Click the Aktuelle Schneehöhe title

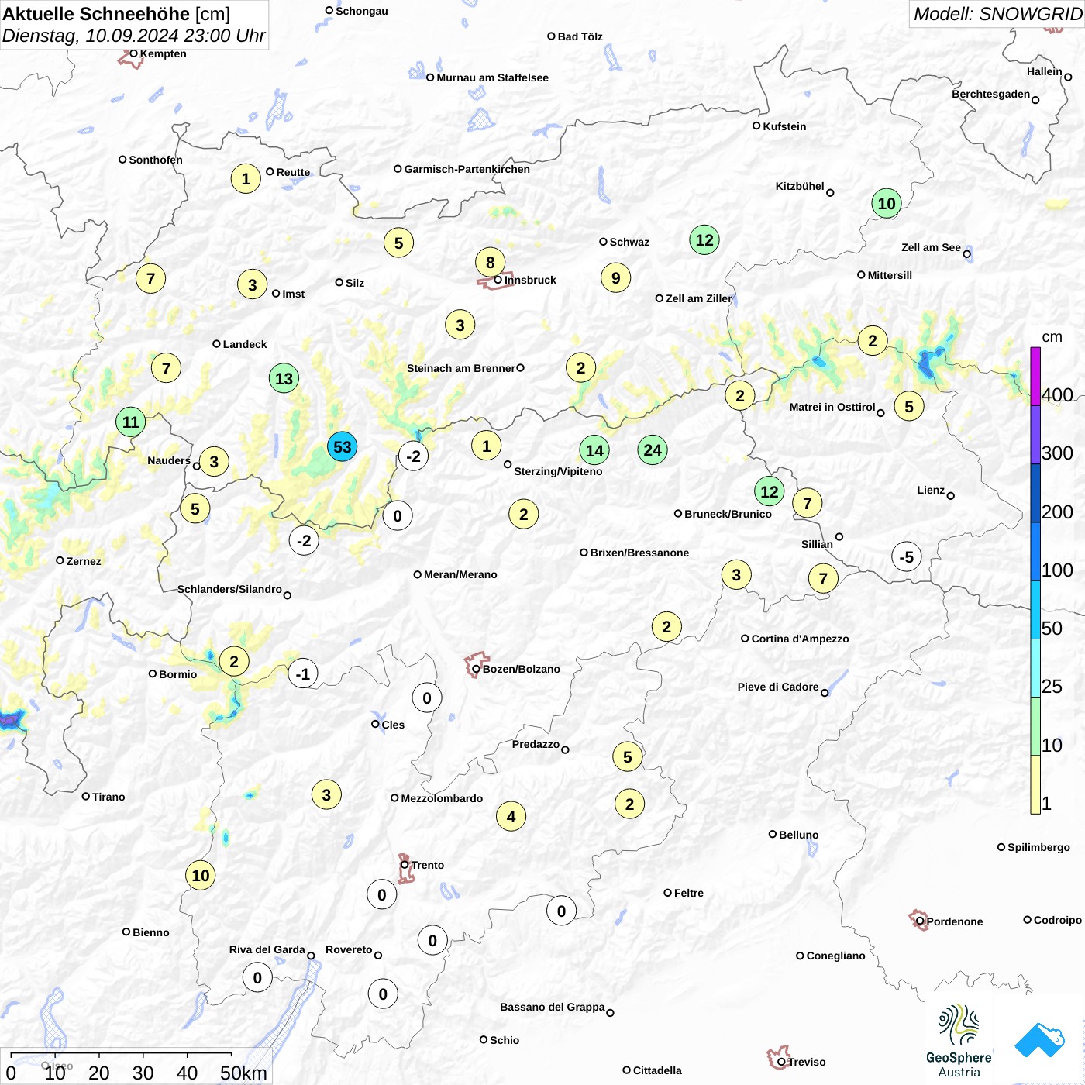(96, 14)
